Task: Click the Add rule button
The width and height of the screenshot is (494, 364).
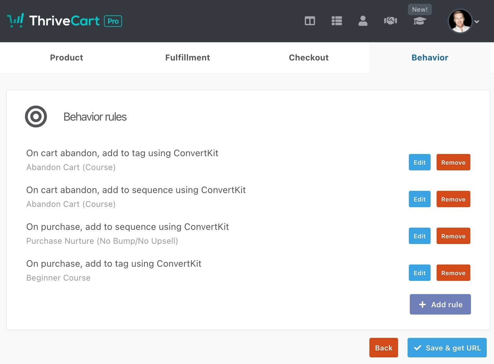Action: pos(440,304)
